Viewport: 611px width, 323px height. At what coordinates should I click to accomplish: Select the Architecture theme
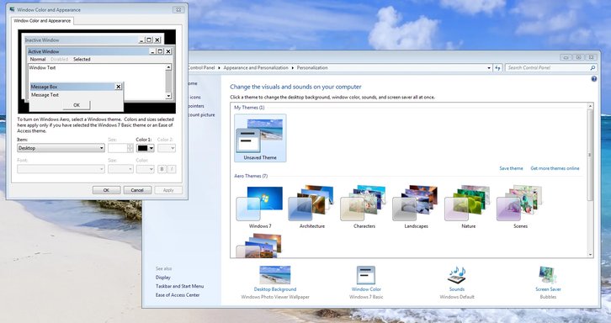click(x=311, y=207)
